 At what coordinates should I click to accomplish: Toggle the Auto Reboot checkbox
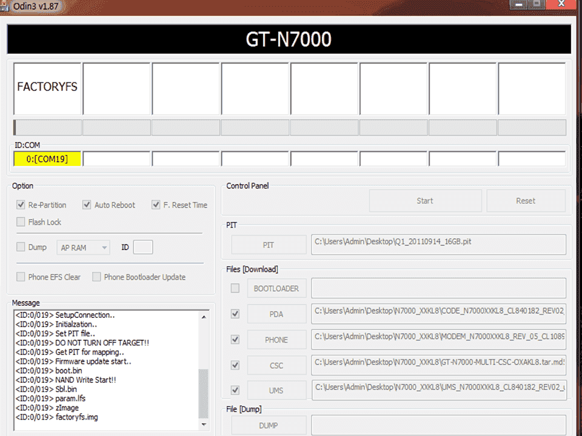click(87, 205)
